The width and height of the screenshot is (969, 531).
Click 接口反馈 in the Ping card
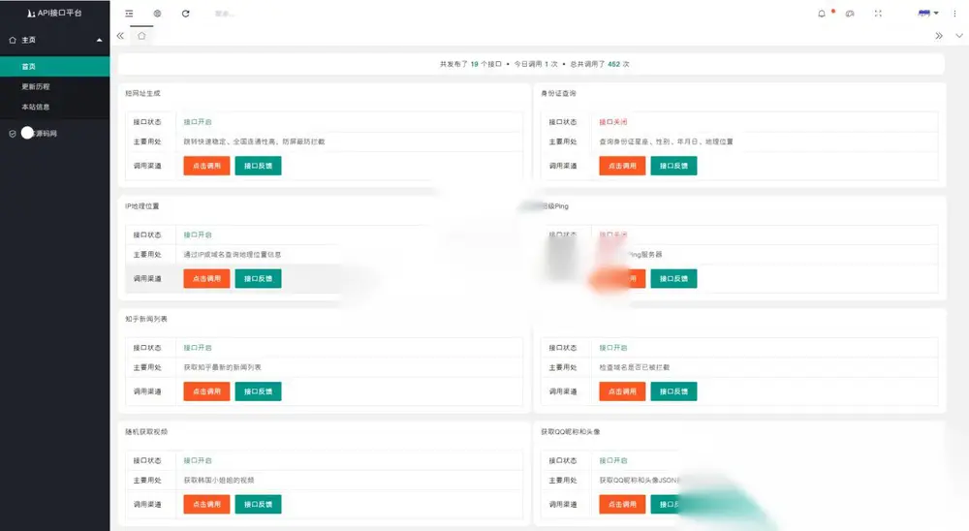(673, 278)
